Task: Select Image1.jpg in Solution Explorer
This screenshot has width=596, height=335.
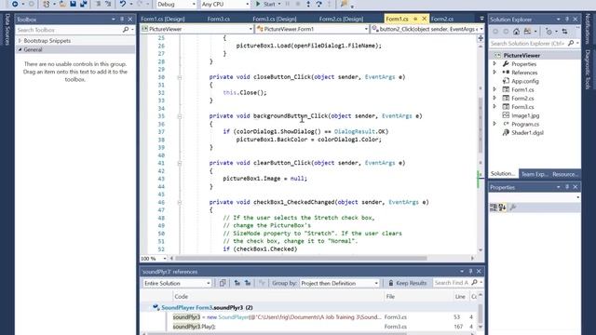Action: (525, 115)
